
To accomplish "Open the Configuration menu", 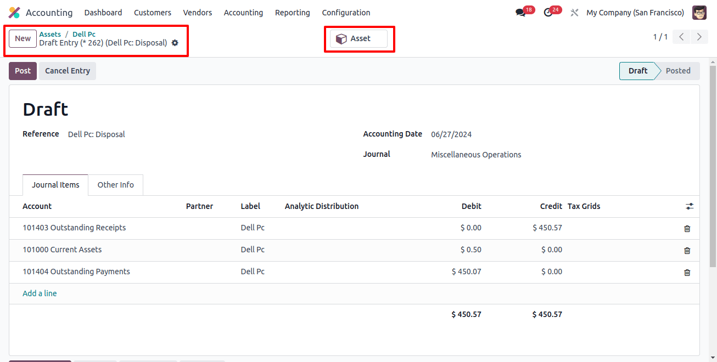I will [x=346, y=13].
